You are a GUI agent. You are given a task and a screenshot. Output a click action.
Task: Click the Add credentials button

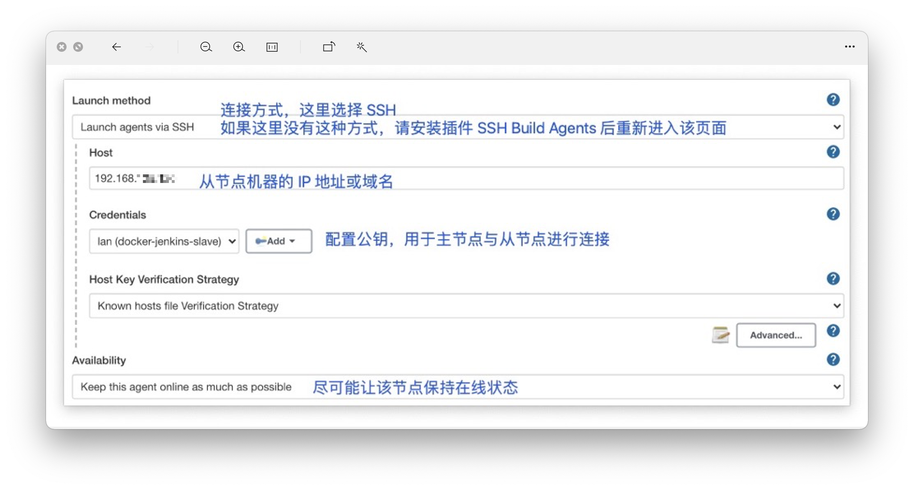(x=279, y=241)
